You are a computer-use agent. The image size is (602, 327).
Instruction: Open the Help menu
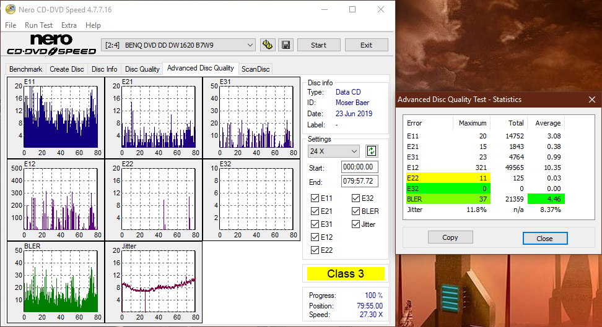(93, 25)
